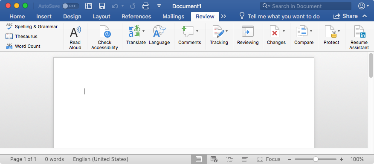The width and height of the screenshot is (374, 164).
Task: Open the Reviewing pane icon
Action: (248, 32)
